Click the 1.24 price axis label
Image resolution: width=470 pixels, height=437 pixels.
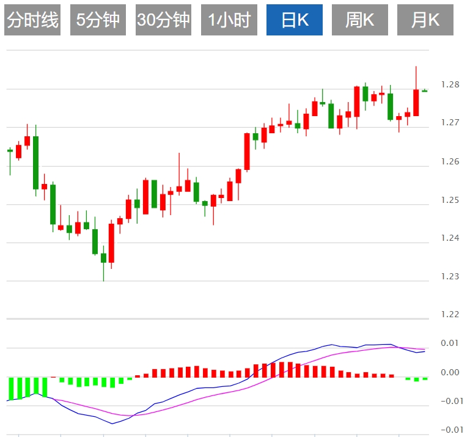tap(450, 238)
